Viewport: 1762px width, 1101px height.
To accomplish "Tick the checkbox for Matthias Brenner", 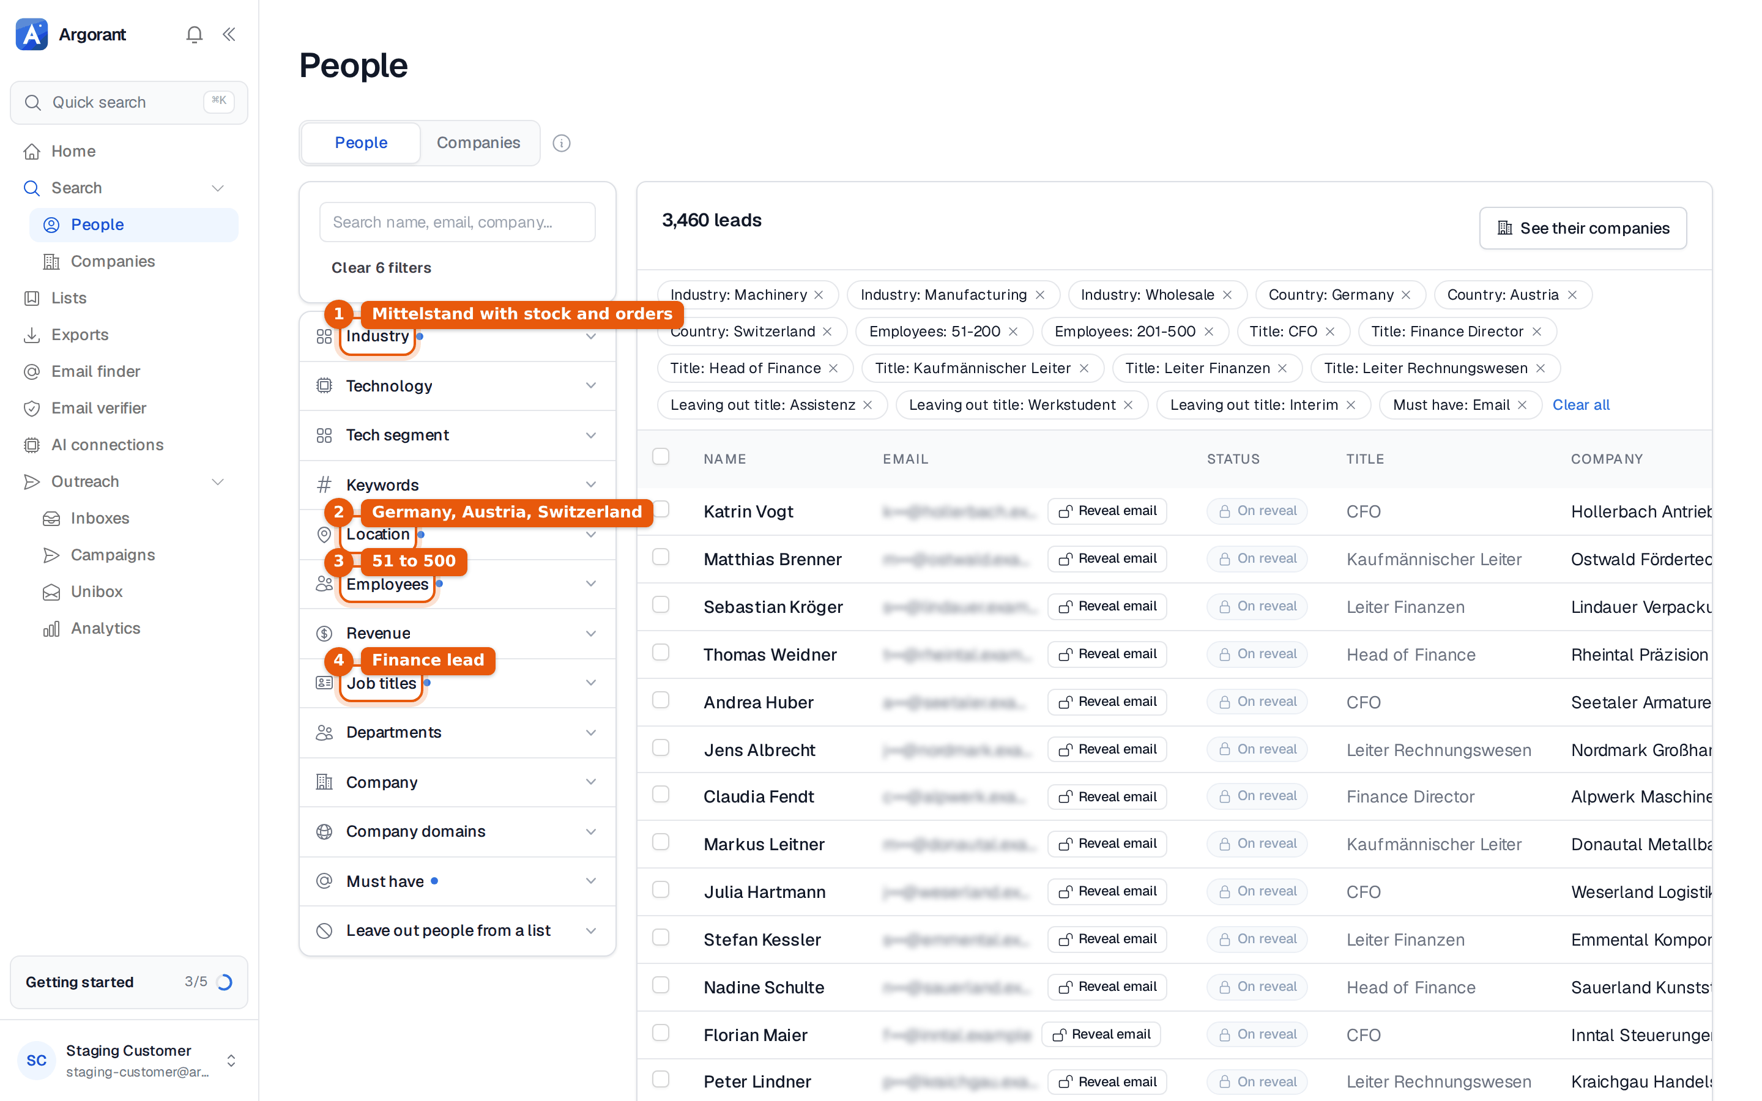I will coord(660,557).
